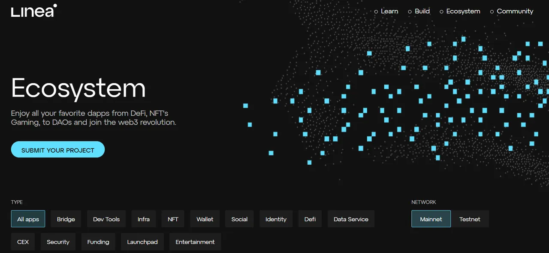Click the NETWORK label
Viewport: 549px width, 253px height.
pyautogui.click(x=424, y=202)
